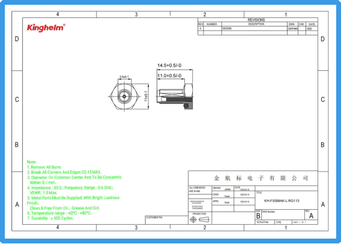Select note 4 impedance text
Screen dimensions: 341x244
click(70, 190)
